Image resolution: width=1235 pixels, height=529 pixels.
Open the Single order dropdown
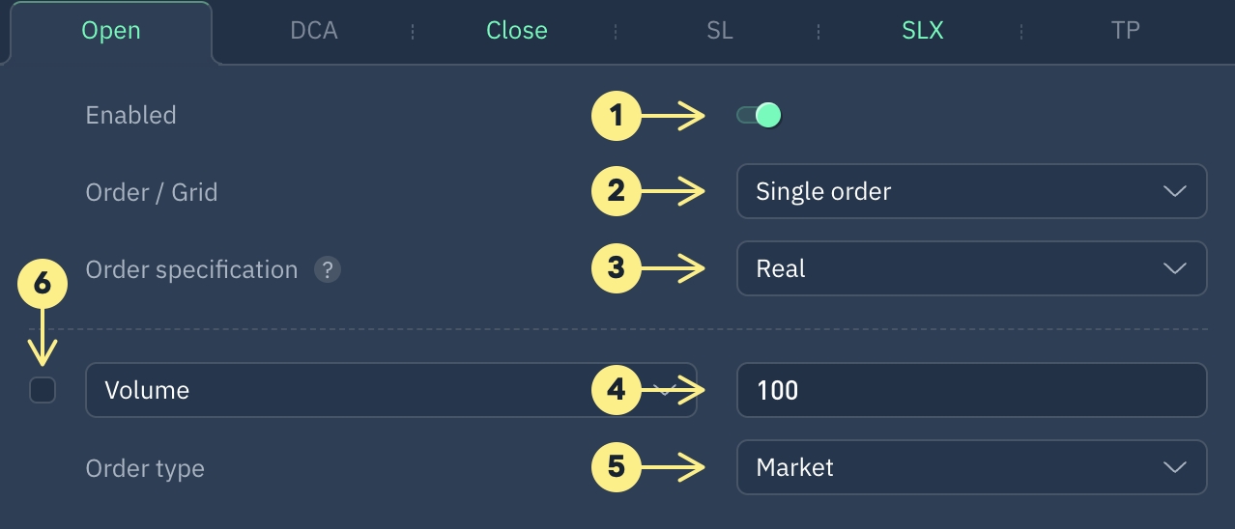(x=971, y=191)
